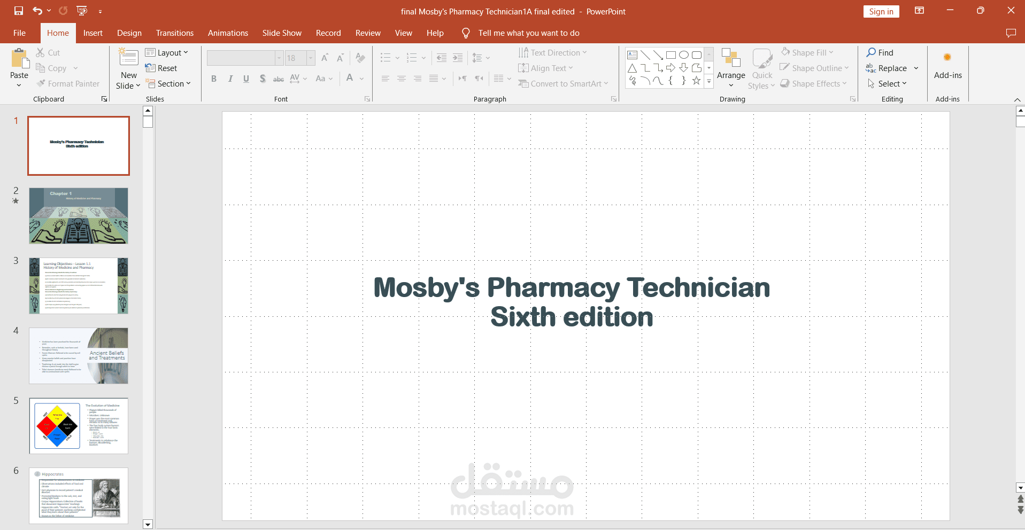Switch to the Insert tab
The width and height of the screenshot is (1025, 530).
pyautogui.click(x=93, y=33)
